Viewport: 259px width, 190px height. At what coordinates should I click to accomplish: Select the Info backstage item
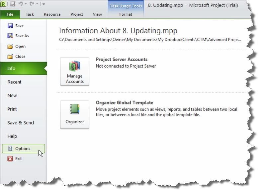[24, 68]
